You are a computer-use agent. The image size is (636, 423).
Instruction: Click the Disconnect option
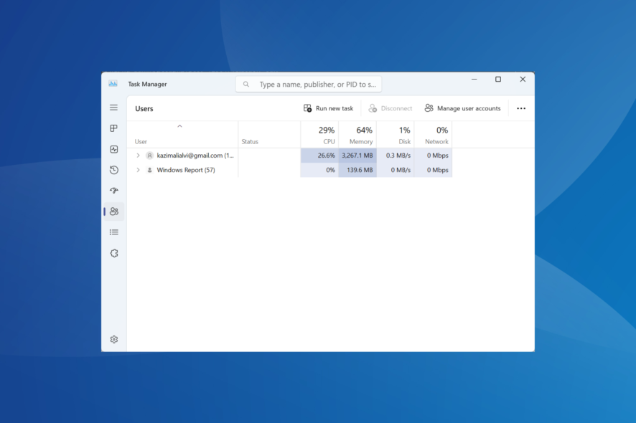pyautogui.click(x=391, y=108)
